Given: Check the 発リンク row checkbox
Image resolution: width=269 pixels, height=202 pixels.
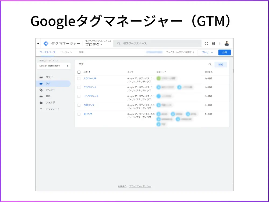Looking at the screenshot, I should [x=79, y=114].
